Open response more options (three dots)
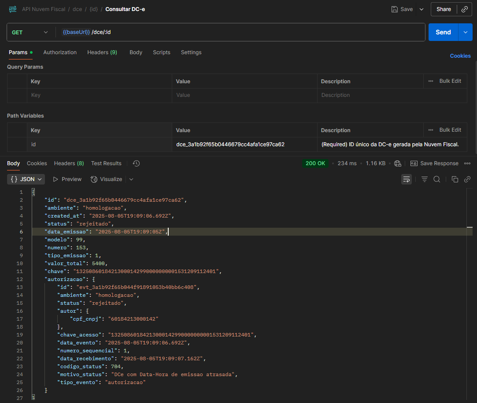This screenshot has height=403, width=477. tap(467, 163)
